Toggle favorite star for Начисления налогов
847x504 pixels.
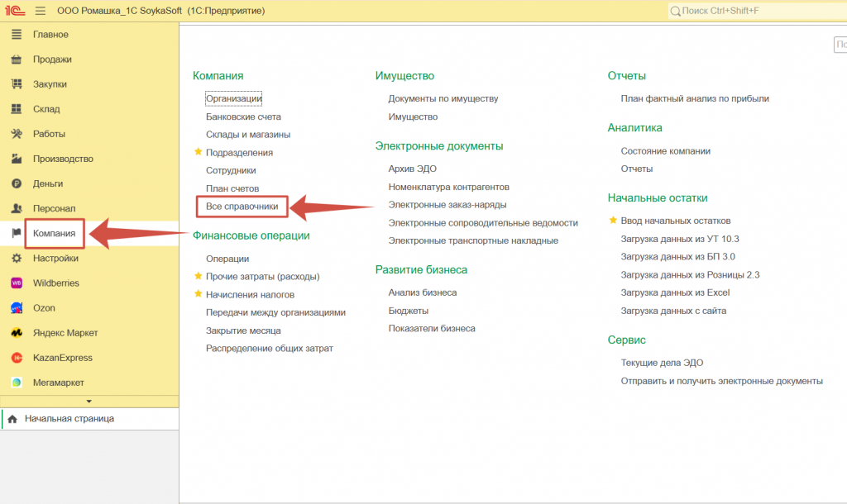(198, 294)
